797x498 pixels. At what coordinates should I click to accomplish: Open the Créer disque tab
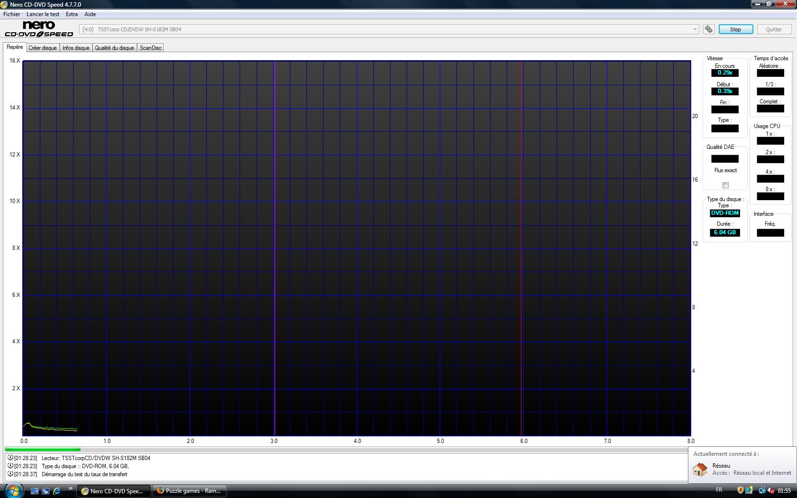pos(43,48)
